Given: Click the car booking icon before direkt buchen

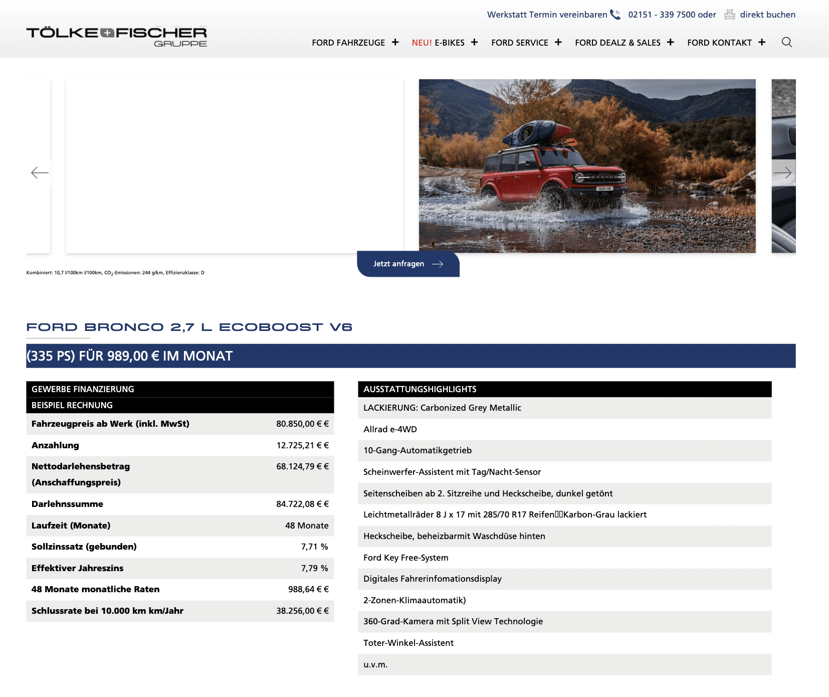Looking at the screenshot, I should (730, 15).
